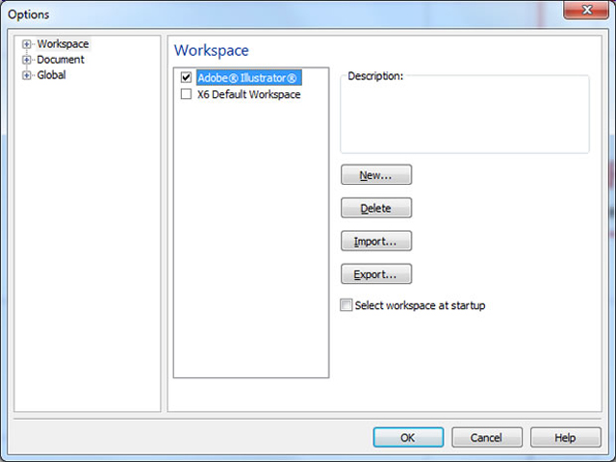Confirm the options with OK
616x462 pixels.
(408, 437)
